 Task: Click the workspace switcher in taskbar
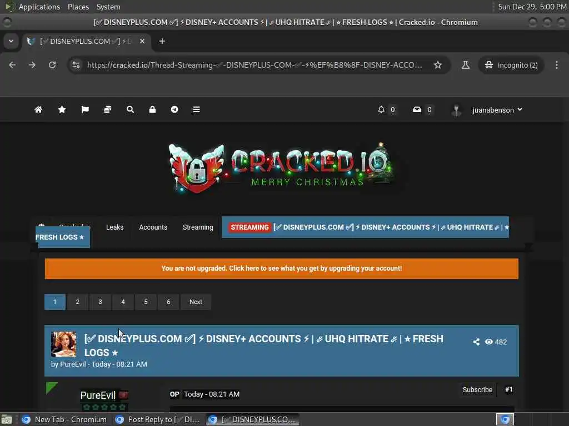click(505, 419)
